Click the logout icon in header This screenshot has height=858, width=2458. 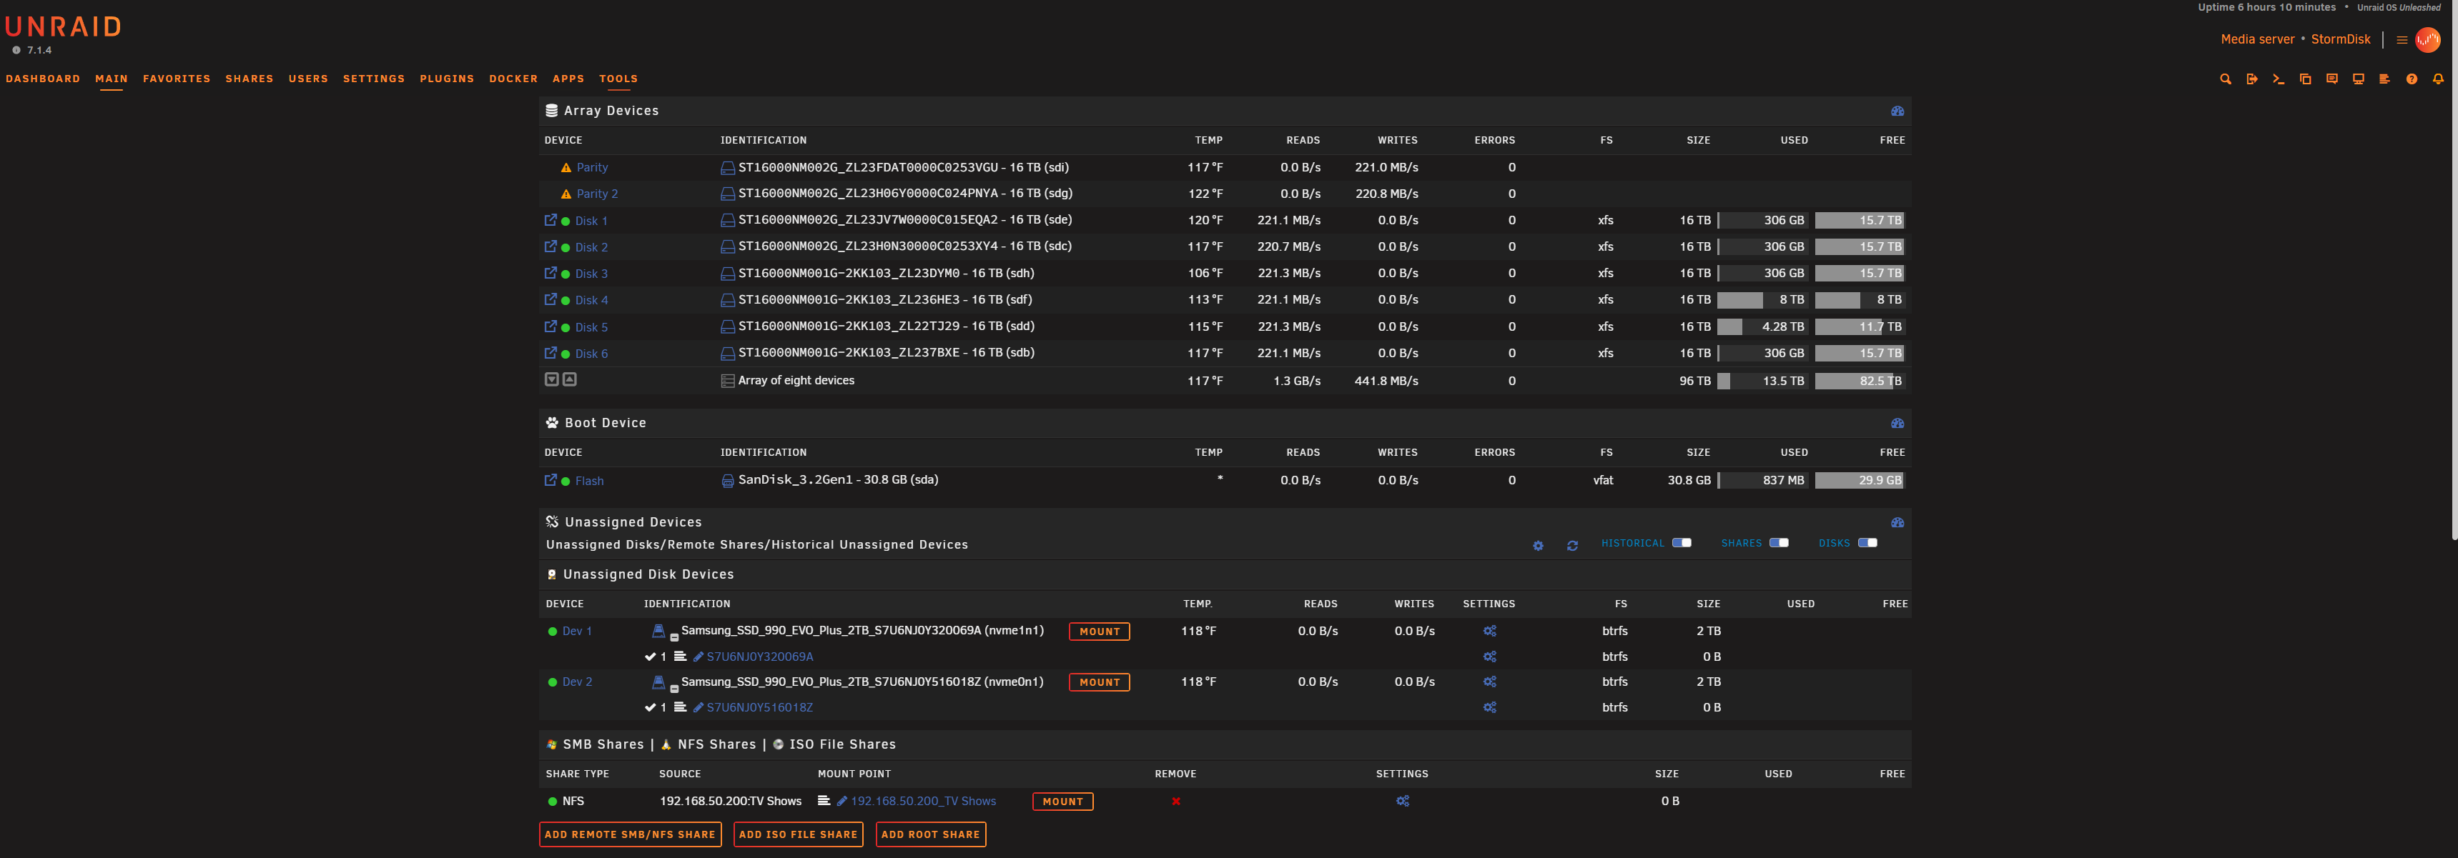point(2252,79)
